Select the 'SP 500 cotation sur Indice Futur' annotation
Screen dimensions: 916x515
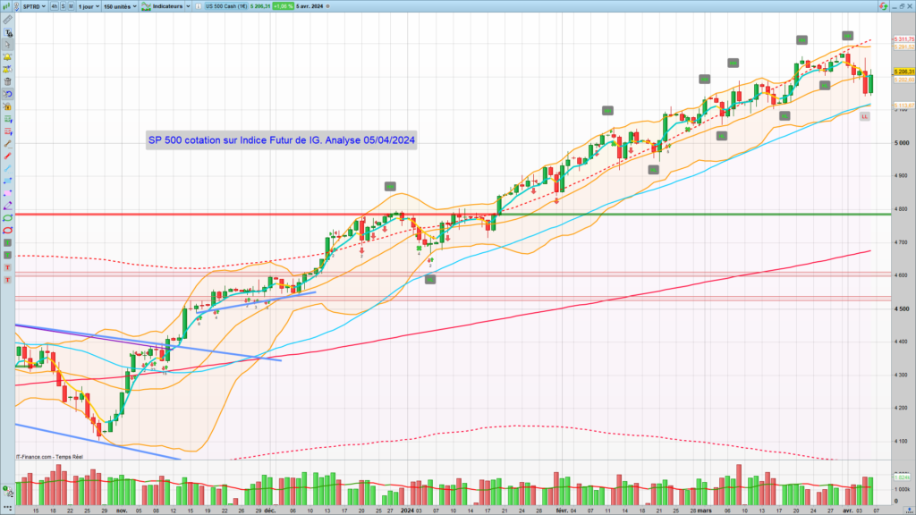pos(282,140)
